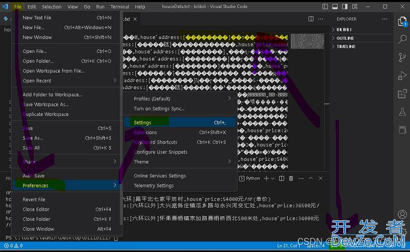The image size is (410, 252).
Task: Open terminal panel ellipsis menu
Action: coord(301,178)
